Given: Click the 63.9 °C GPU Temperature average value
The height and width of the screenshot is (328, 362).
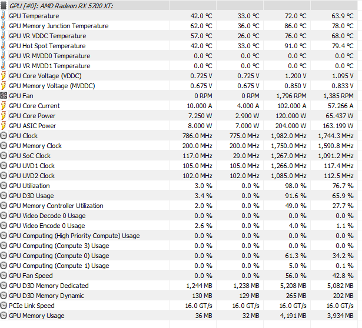Looking at the screenshot, I should click(343, 16).
